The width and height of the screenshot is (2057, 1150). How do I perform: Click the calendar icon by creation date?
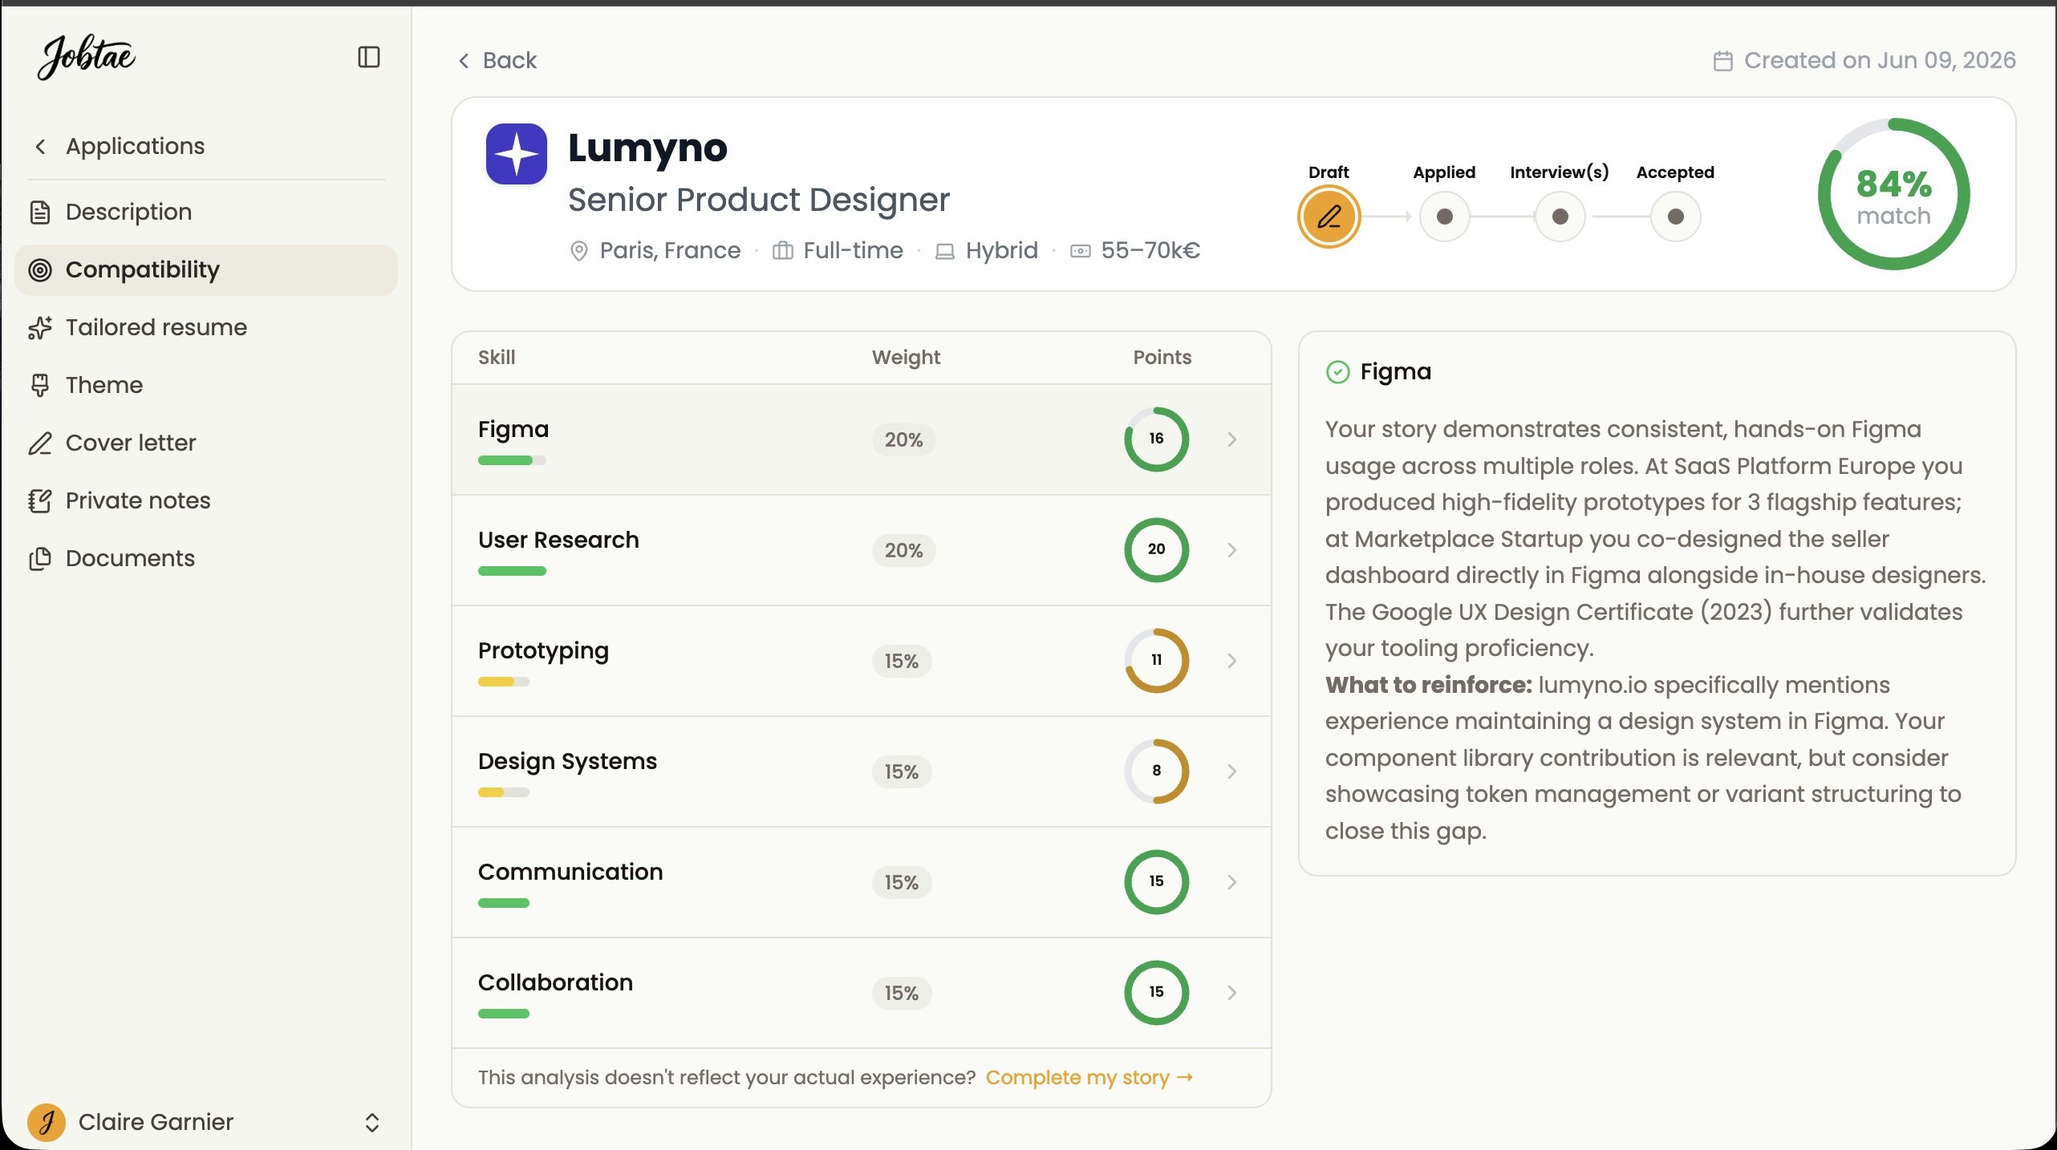tap(1722, 61)
